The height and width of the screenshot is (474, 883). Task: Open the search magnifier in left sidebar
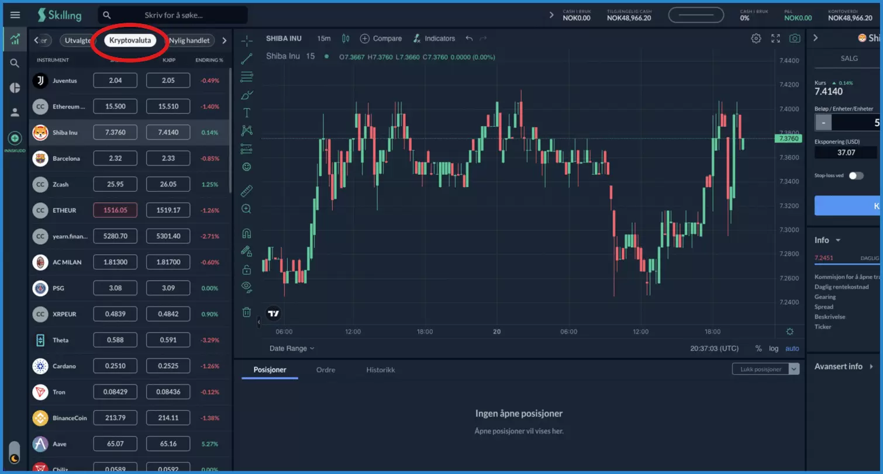[15, 63]
